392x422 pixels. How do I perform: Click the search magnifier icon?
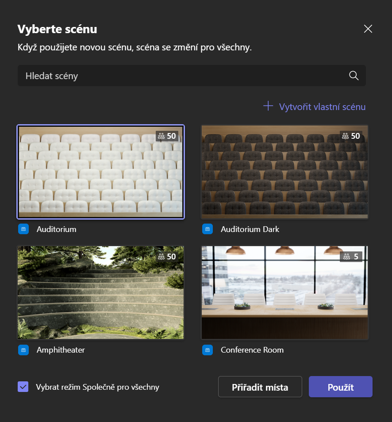click(x=354, y=76)
